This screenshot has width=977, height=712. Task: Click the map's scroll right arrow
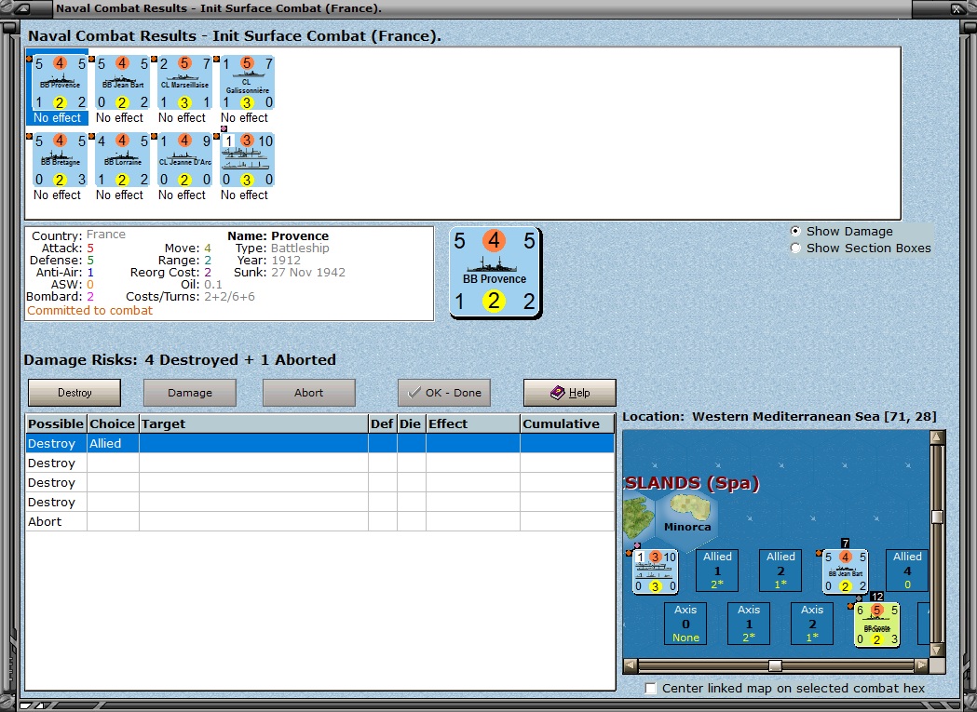pyautogui.click(x=921, y=665)
